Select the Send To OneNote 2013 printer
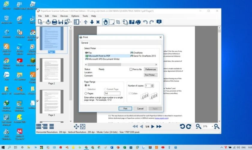 (143, 56)
